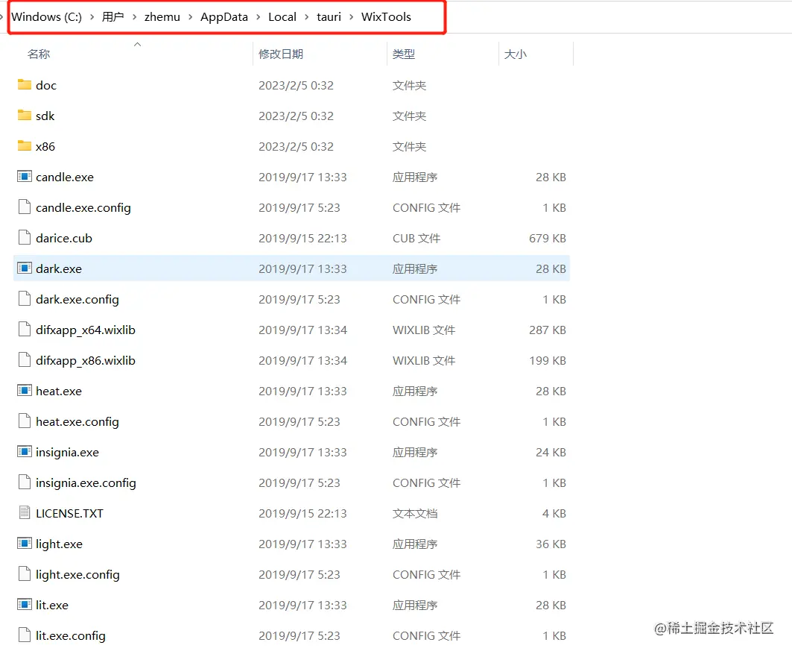Select file name difxapp_x86.wixlib
792x654 pixels.
86,361
